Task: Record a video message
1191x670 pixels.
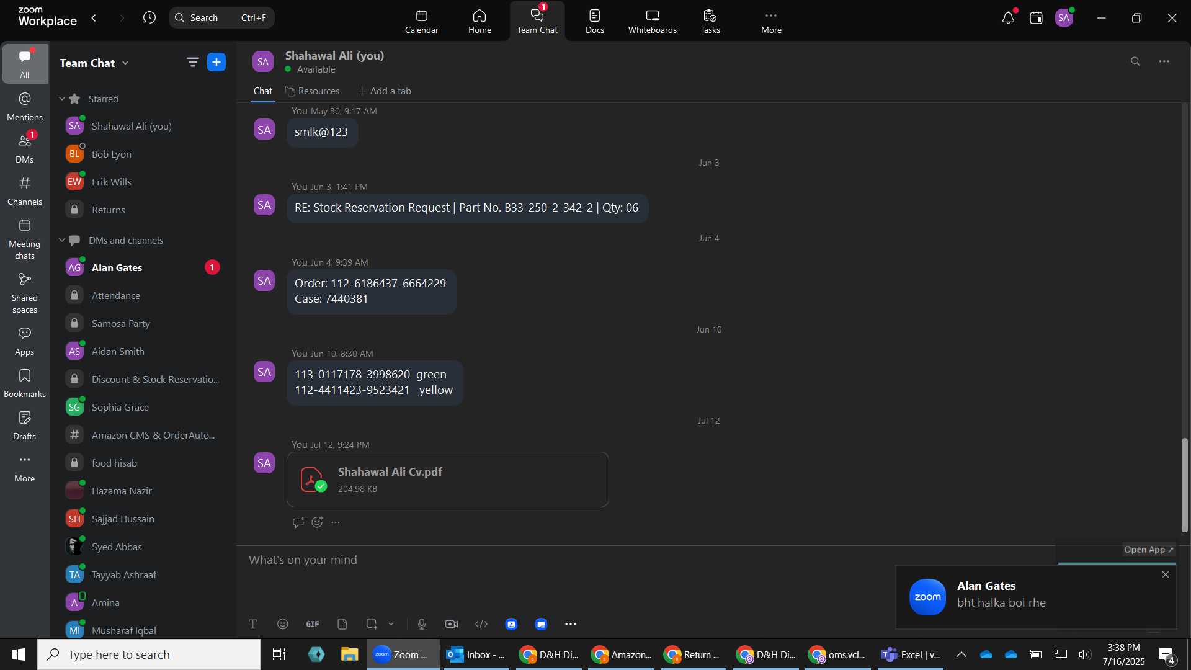Action: (452, 624)
